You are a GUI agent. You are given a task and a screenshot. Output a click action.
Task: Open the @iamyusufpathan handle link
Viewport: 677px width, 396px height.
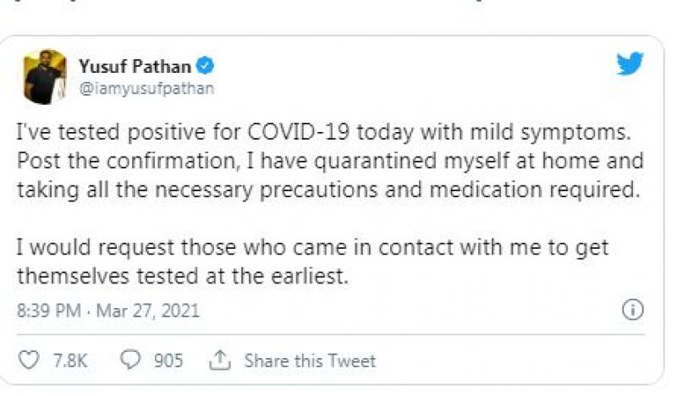[146, 88]
